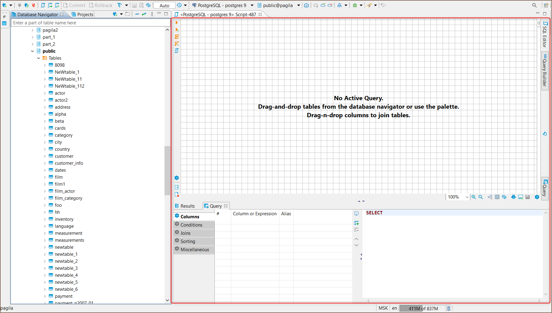Print the diagram

513,197
